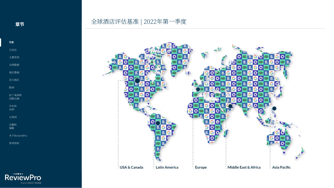This screenshot has width=334, height=188.
Task: Click the USA & Canada map marker dot
Action: pos(137,81)
